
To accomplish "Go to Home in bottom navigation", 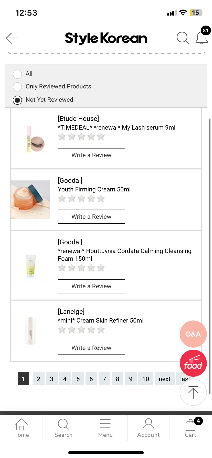I will pyautogui.click(x=21, y=428).
